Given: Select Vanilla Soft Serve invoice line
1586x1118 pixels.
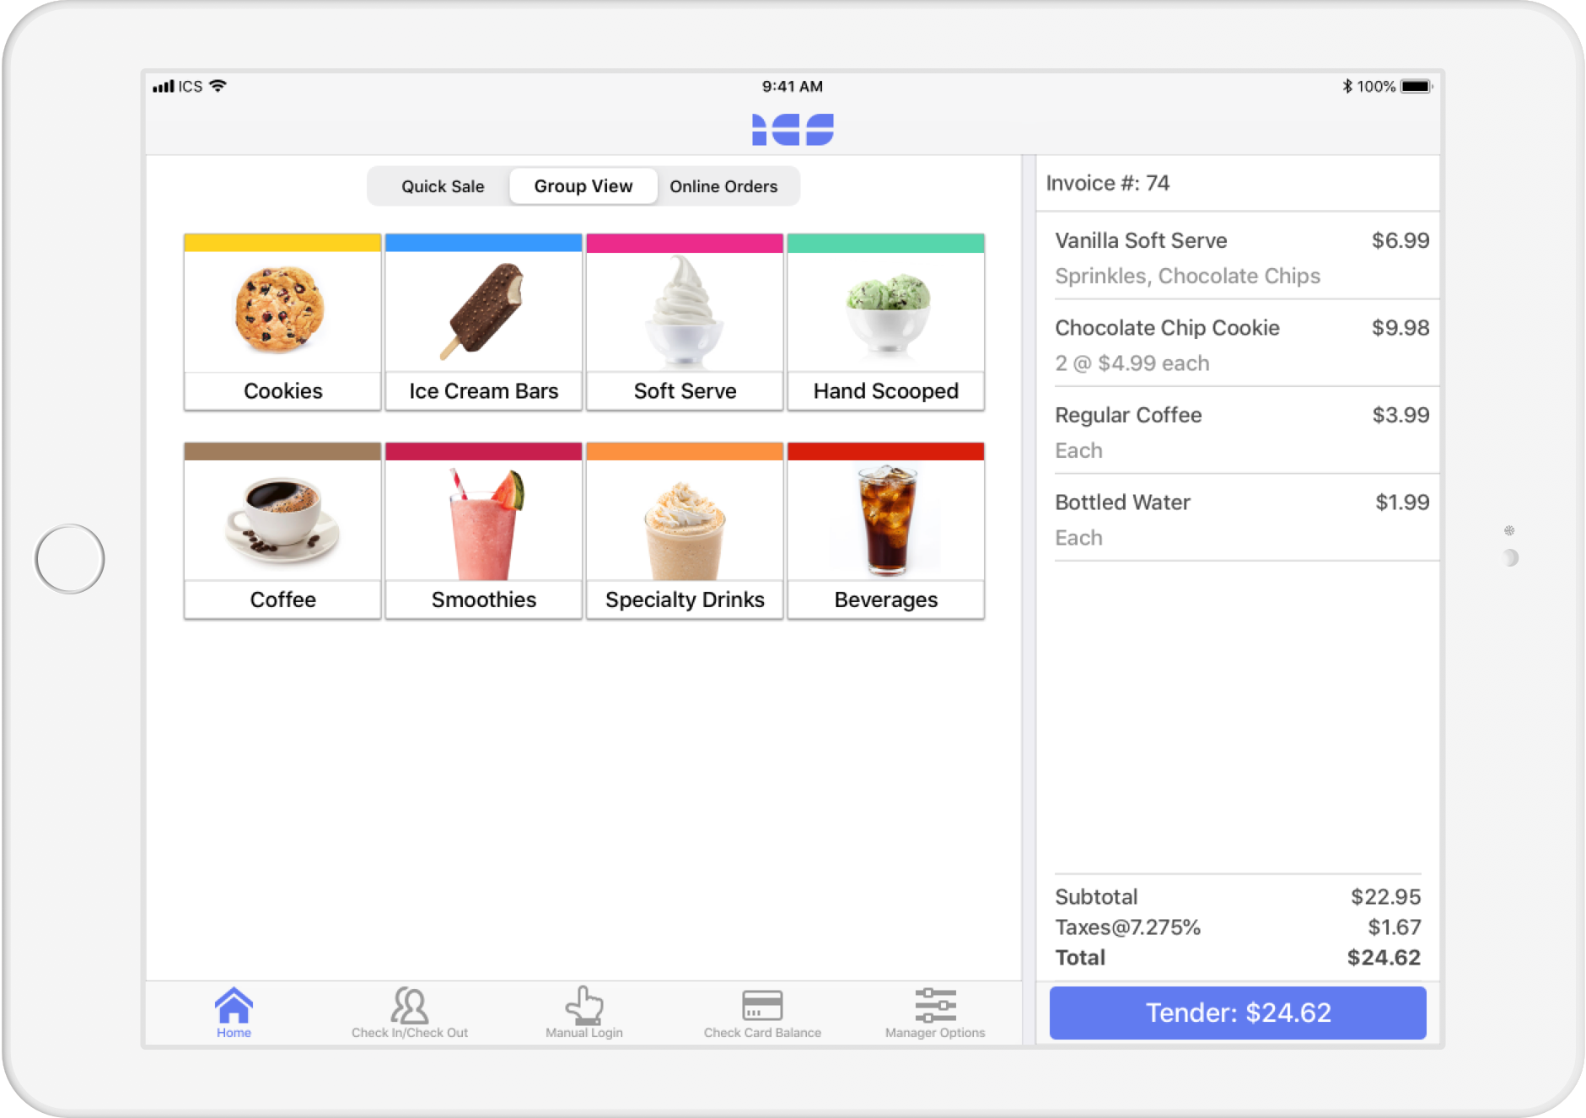Looking at the screenshot, I should point(1239,256).
